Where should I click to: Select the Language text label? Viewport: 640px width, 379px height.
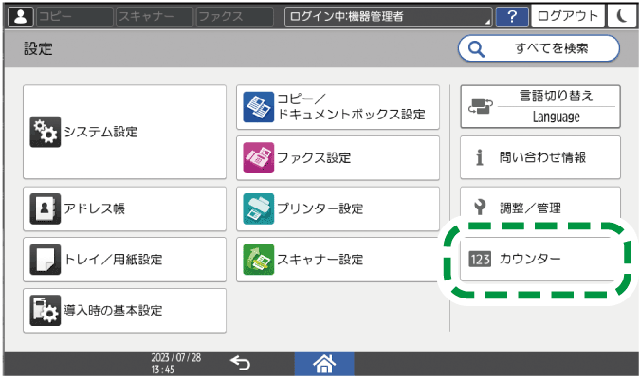pyautogui.click(x=556, y=117)
